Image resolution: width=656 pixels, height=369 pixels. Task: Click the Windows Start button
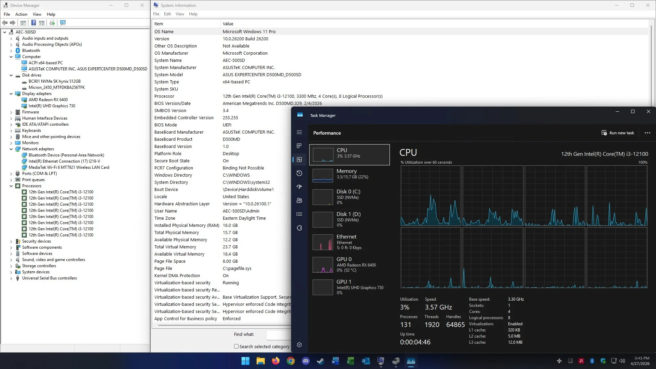point(245,361)
